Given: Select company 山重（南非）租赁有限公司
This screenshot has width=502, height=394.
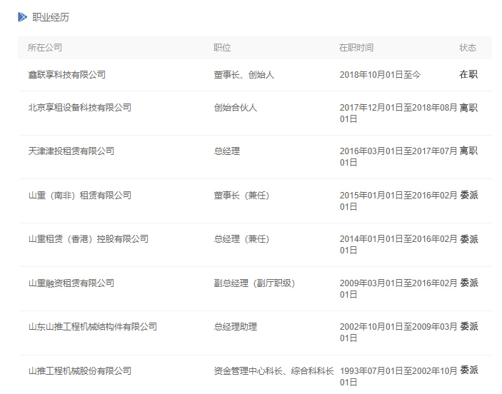Looking at the screenshot, I should [80, 196].
